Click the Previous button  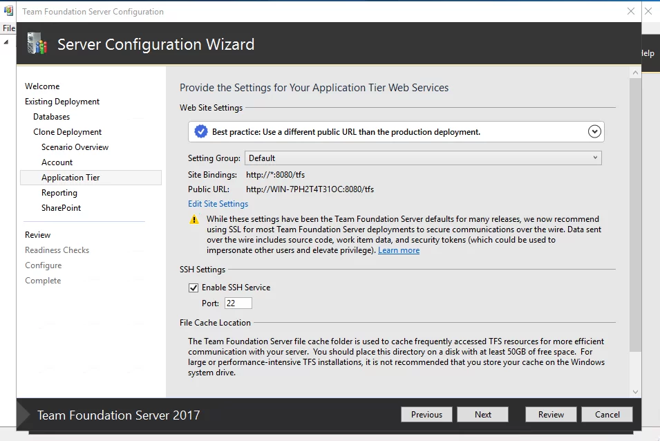pos(426,415)
